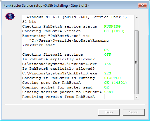The height and width of the screenshot is (121, 150).
Task: Click the PunkBuster logo icon
Action: coord(10,16)
